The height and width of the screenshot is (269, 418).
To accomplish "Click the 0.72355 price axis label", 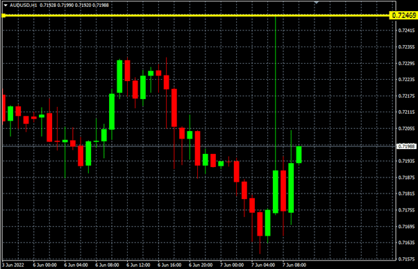I will [406, 47].
